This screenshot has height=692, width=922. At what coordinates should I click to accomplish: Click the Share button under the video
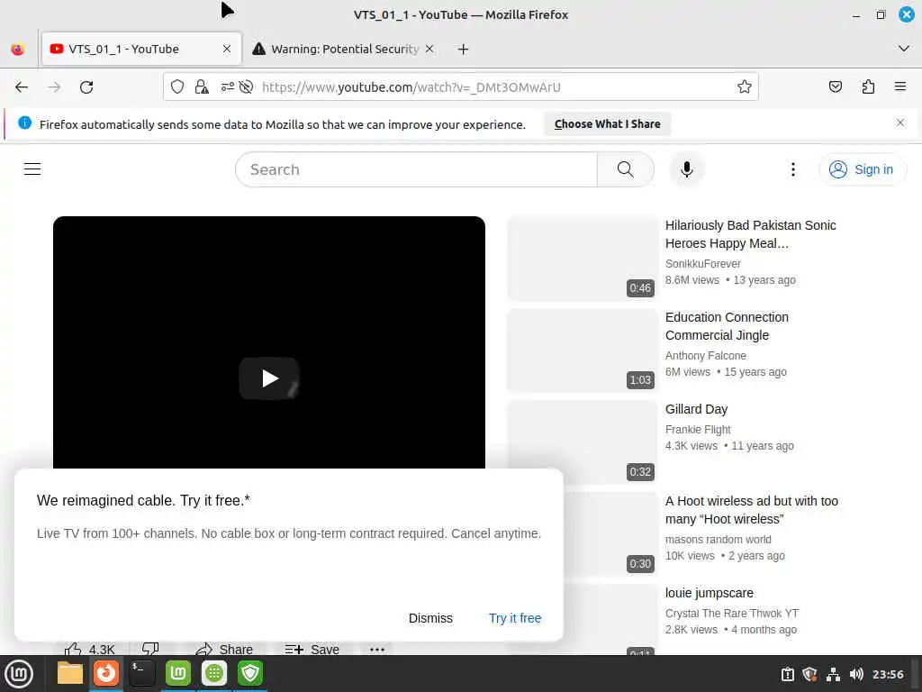click(x=224, y=649)
